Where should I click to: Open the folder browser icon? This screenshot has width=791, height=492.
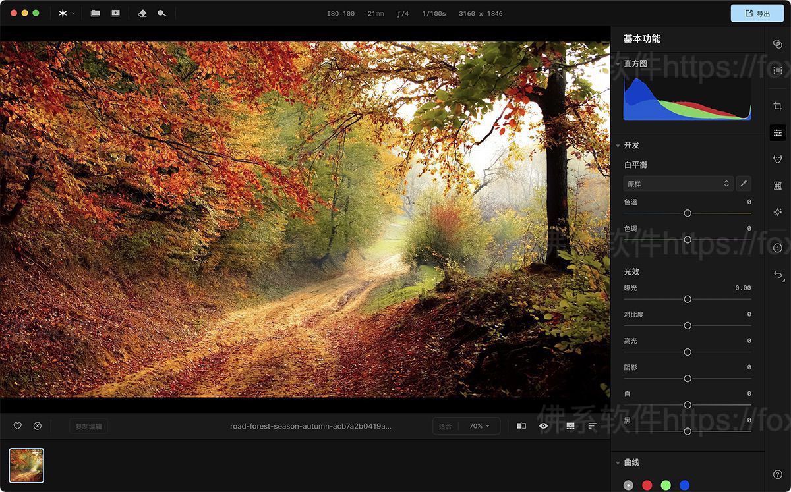pos(96,13)
